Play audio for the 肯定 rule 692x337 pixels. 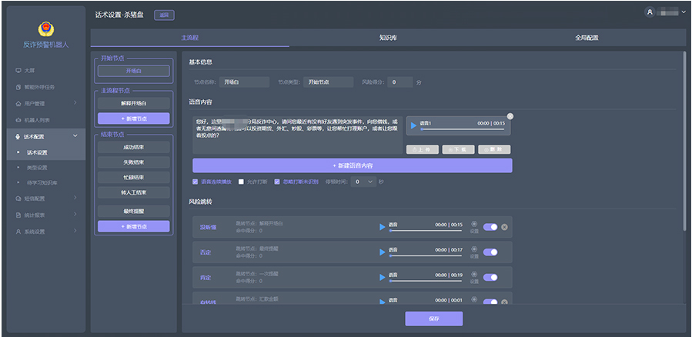tap(382, 277)
